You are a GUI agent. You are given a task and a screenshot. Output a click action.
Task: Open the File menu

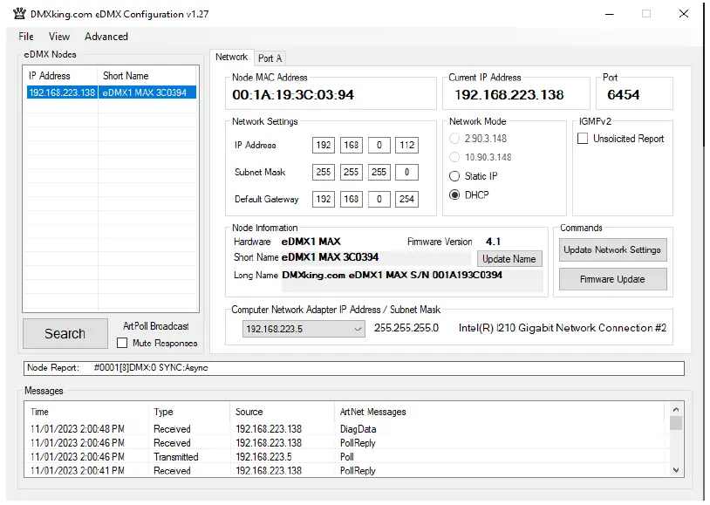tap(26, 37)
